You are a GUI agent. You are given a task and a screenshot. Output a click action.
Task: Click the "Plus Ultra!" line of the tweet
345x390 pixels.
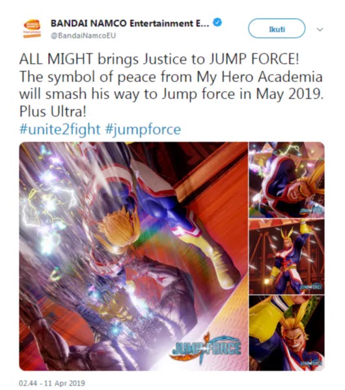click(53, 111)
